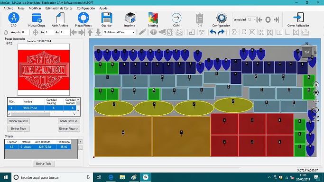
Task: Expand the Velocidad dropdown
Action: point(255,19)
